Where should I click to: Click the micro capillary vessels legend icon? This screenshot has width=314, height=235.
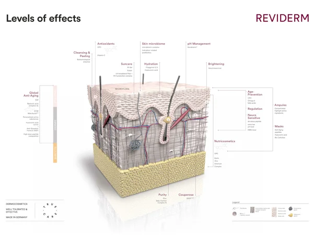click(x=236, y=214)
